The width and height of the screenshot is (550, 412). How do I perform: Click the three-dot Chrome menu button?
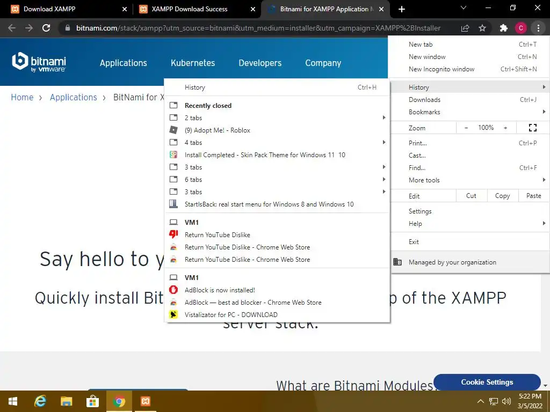pos(538,28)
